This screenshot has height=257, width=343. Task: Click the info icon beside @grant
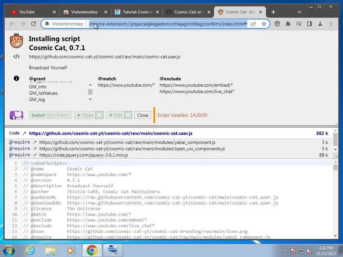16,78
